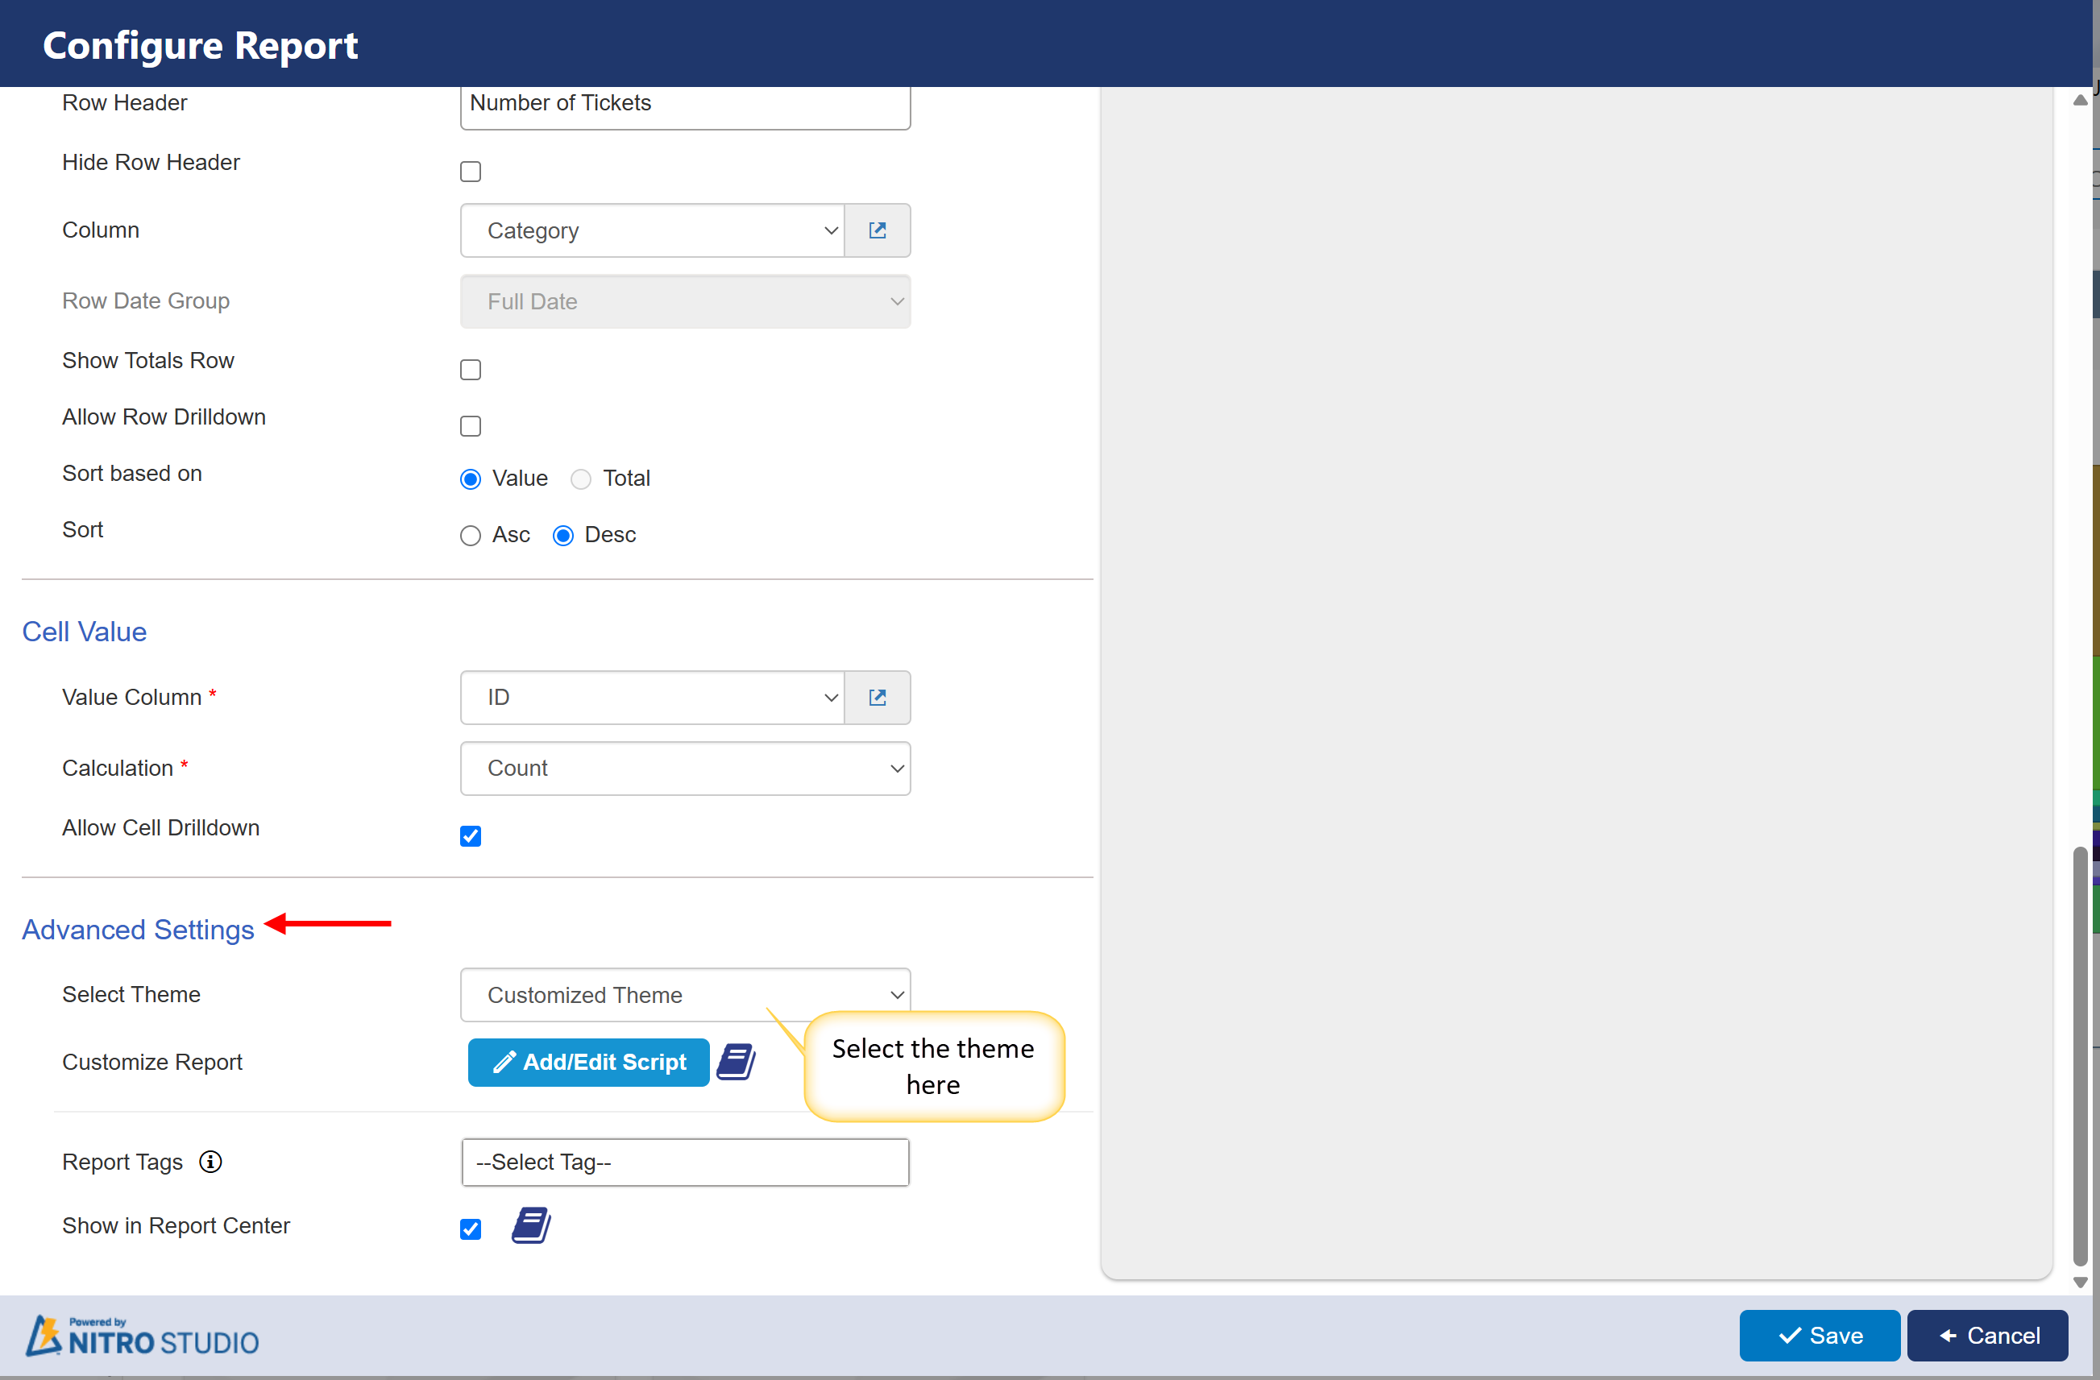Enable the Hide Row Header checkbox
Viewport: 2100px width, 1380px height.
pos(471,171)
